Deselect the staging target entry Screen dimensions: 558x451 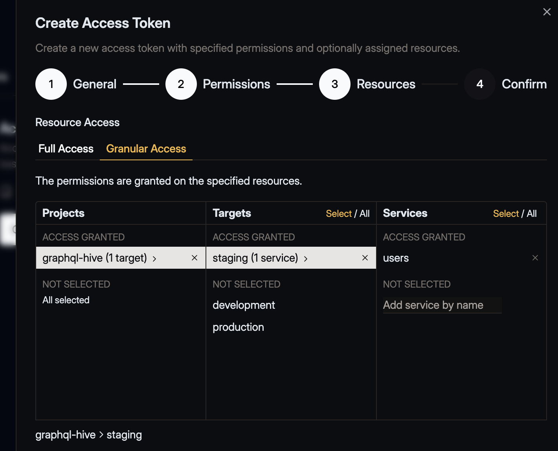(255, 258)
